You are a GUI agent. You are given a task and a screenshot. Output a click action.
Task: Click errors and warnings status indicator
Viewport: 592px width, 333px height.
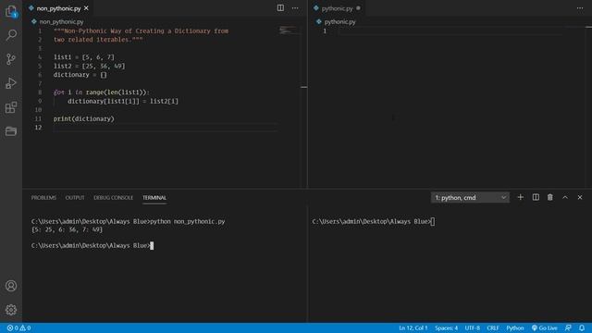point(18,328)
